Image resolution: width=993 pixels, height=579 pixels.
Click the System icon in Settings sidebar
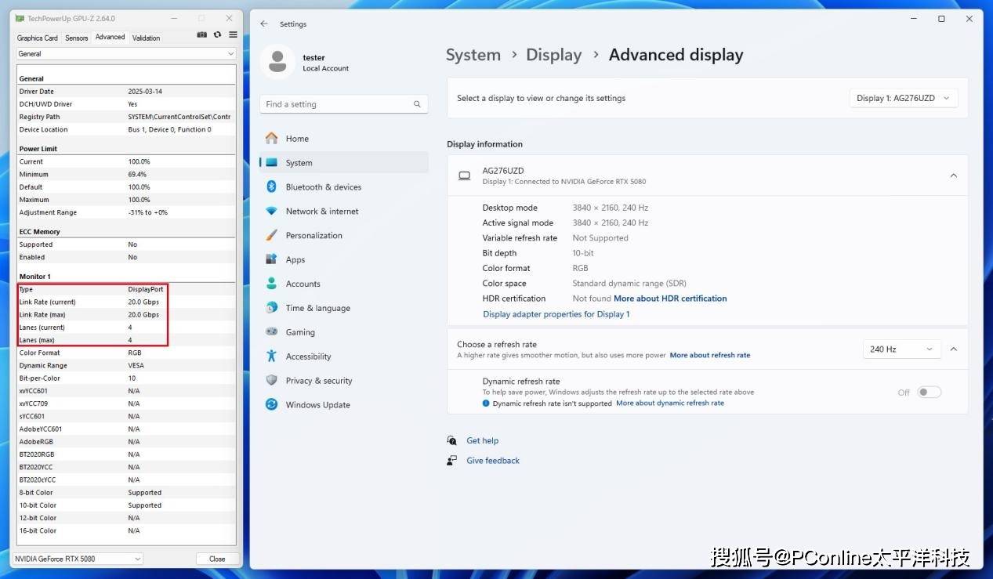[271, 163]
